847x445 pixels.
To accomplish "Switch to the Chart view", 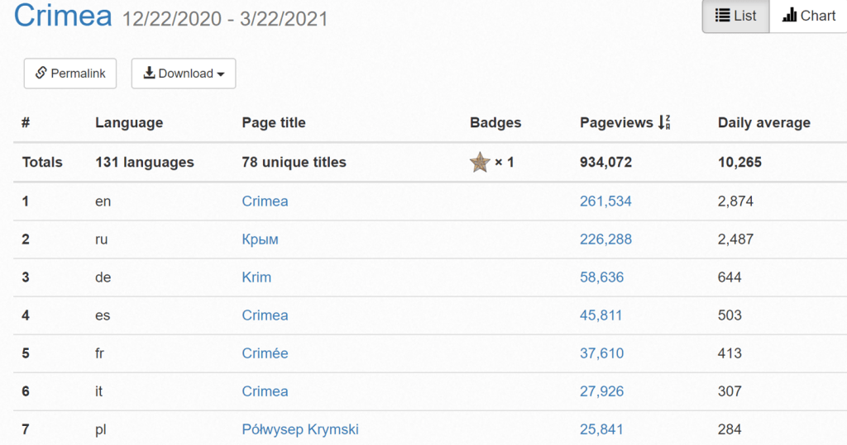I will (x=808, y=16).
